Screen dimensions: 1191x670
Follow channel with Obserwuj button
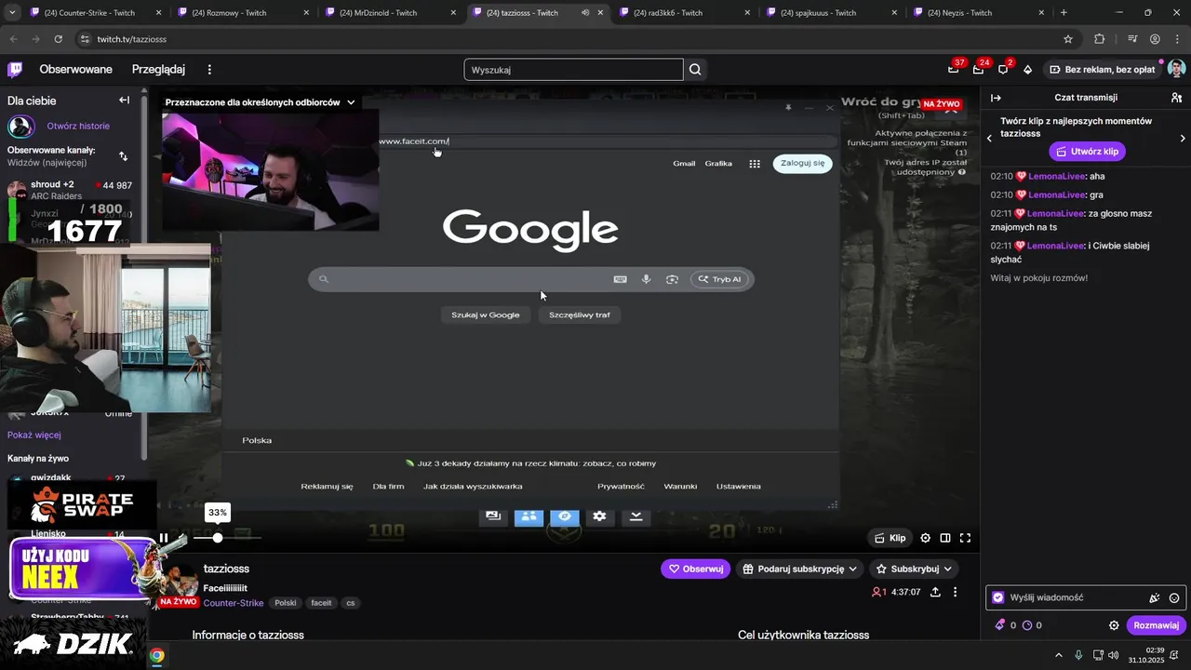695,569
